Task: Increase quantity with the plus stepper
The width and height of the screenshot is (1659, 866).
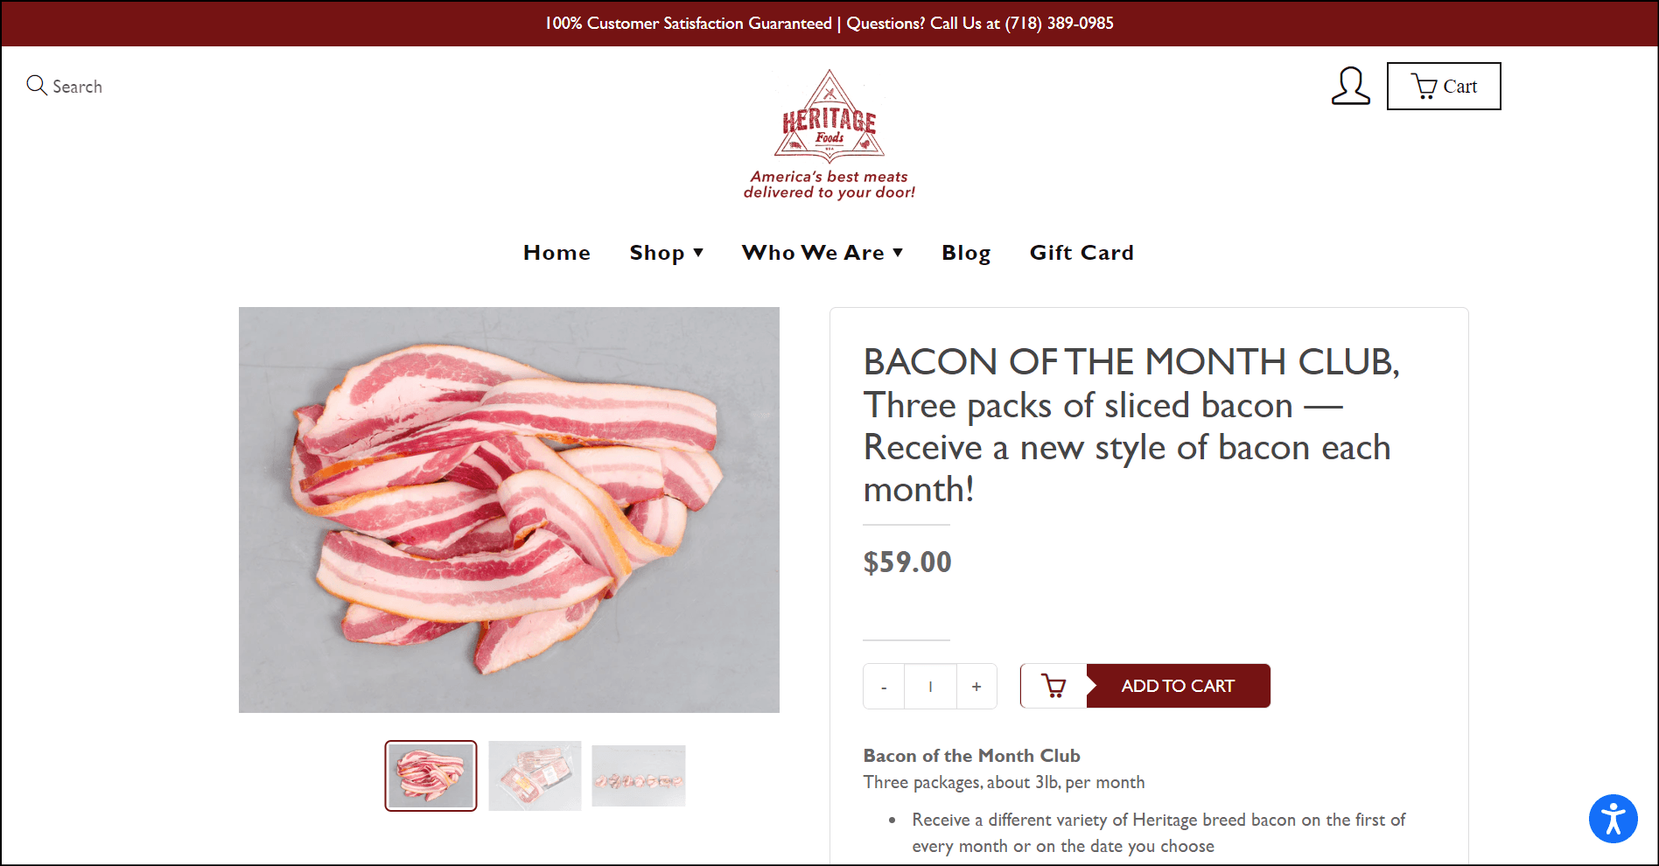Action: coord(976,686)
